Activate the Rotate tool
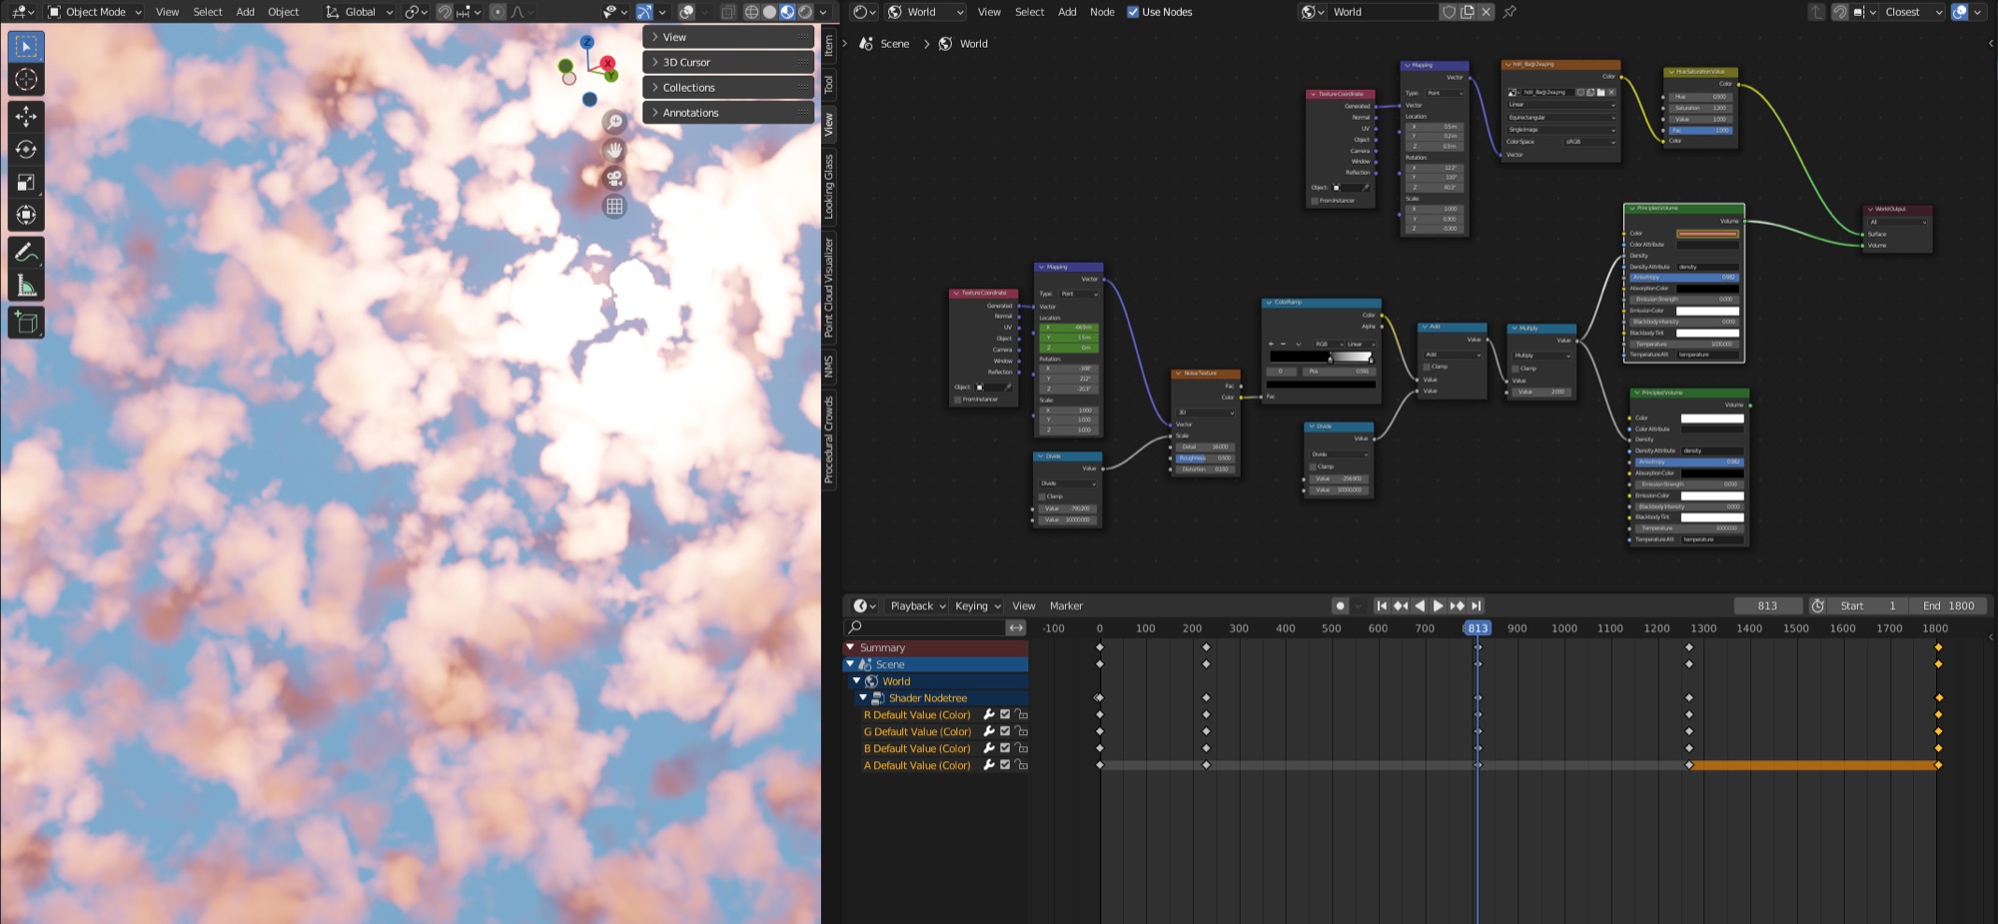Screen dimensions: 1998x924 point(26,150)
